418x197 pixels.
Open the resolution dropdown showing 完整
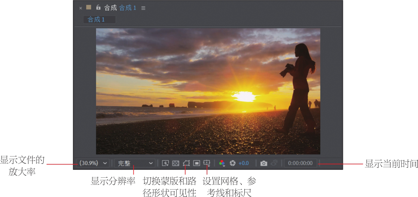coord(135,163)
